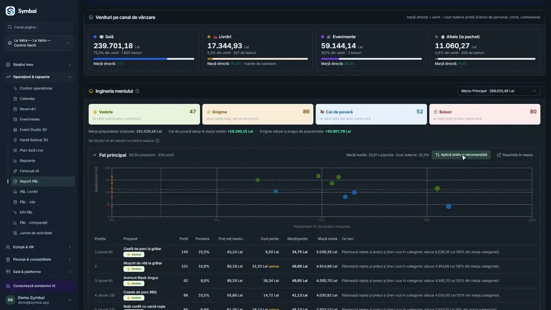Click info icon next to excluded sales note

[157, 141]
